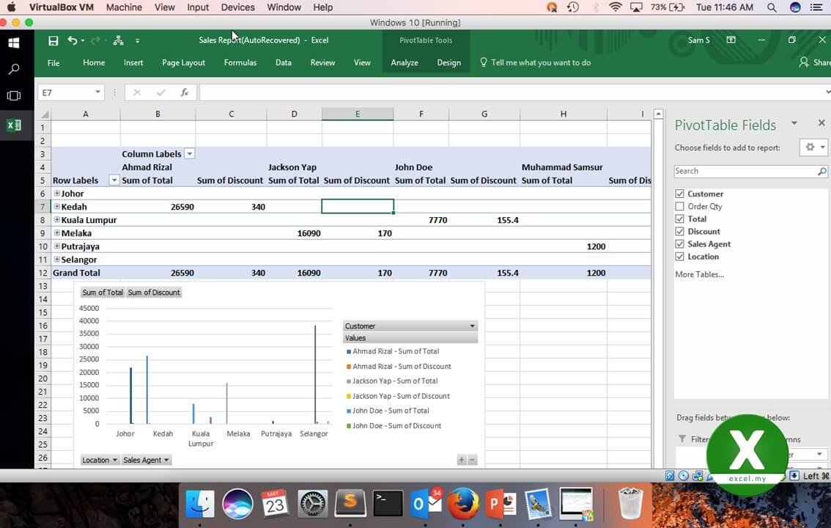
Task: Uncheck the Customer field checkbox
Action: (x=680, y=194)
